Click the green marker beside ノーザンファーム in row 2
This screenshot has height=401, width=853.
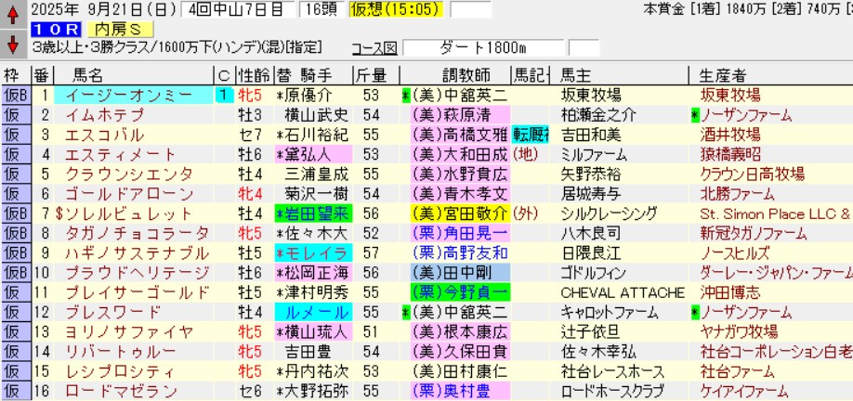[x=695, y=115]
